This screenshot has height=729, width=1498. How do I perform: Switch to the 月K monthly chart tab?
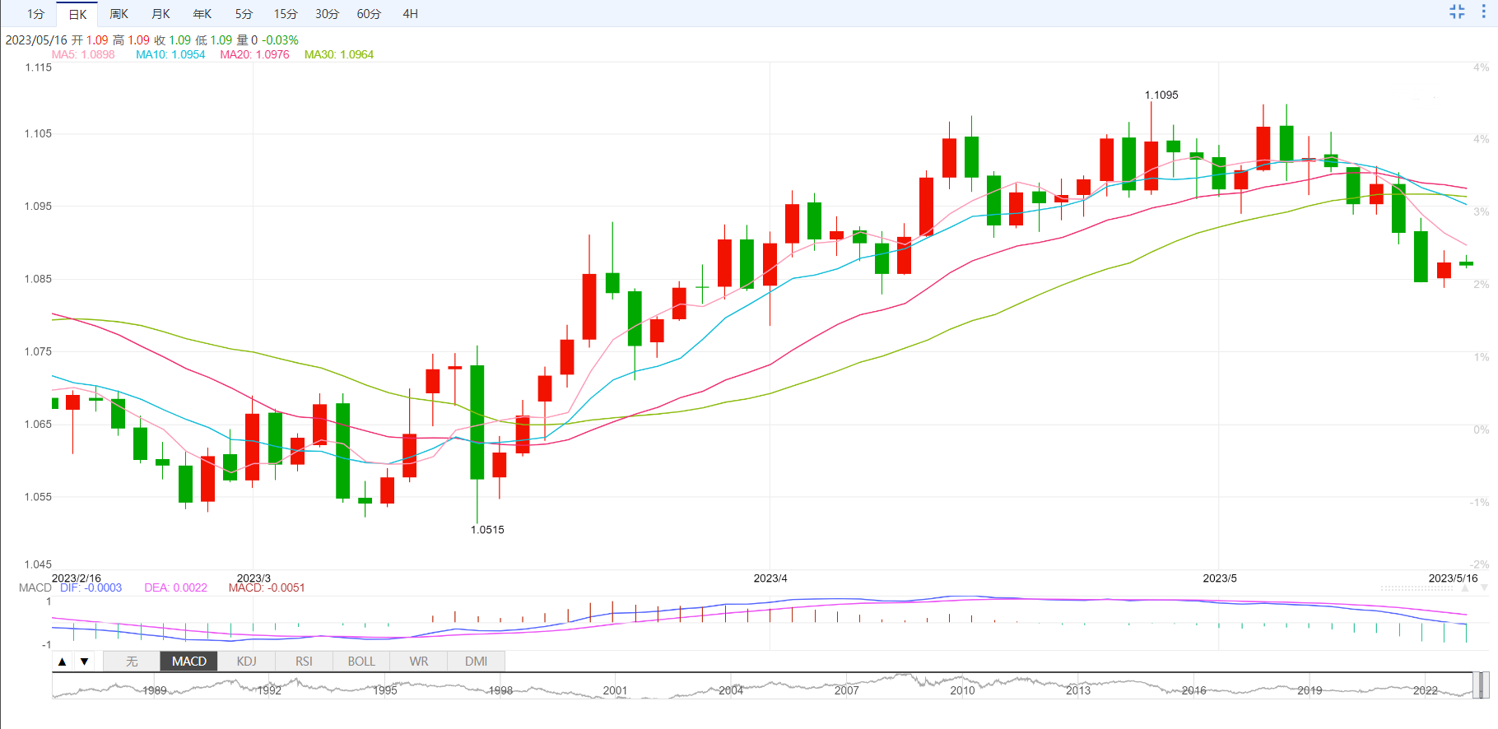(160, 14)
